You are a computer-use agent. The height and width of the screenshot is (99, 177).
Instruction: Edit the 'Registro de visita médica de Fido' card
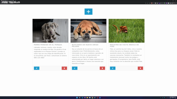click(x=113, y=68)
